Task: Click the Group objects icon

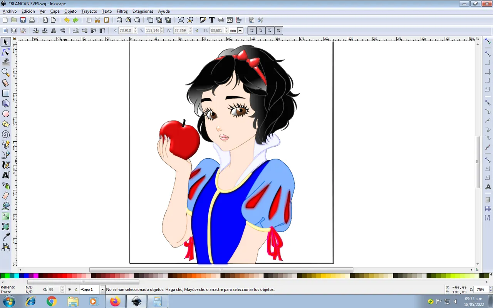Action: [x=181, y=20]
